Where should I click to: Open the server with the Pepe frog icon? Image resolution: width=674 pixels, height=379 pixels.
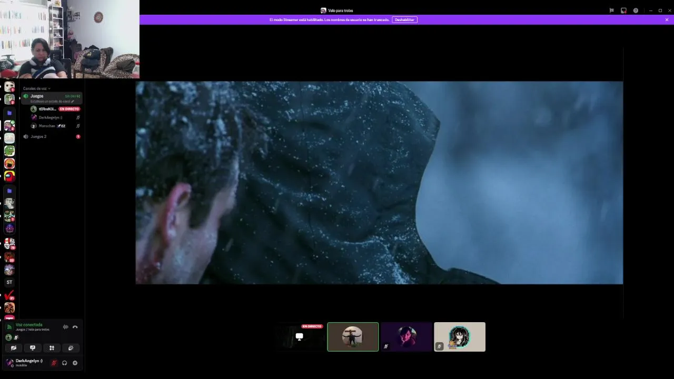click(x=9, y=151)
